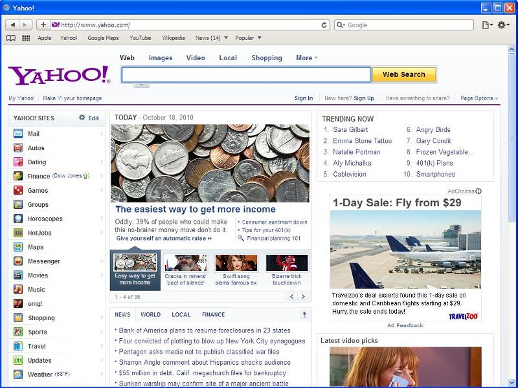Show previous stories with the left arrow

[291, 297]
